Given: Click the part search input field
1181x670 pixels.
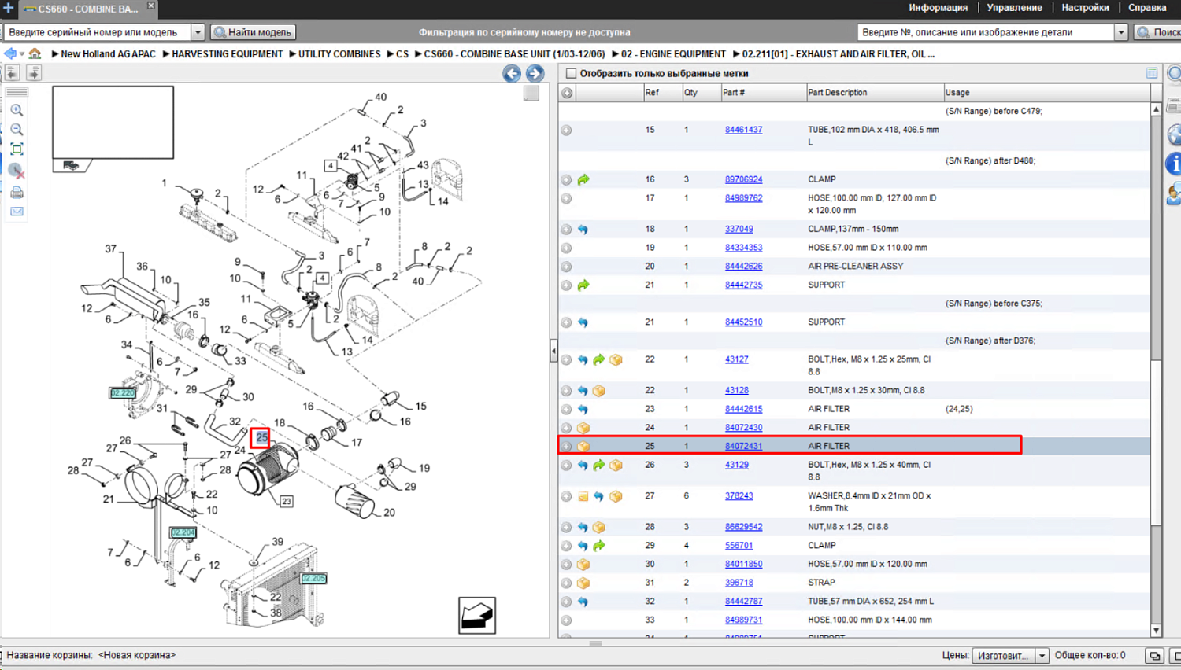Looking at the screenshot, I should pyautogui.click(x=986, y=32).
